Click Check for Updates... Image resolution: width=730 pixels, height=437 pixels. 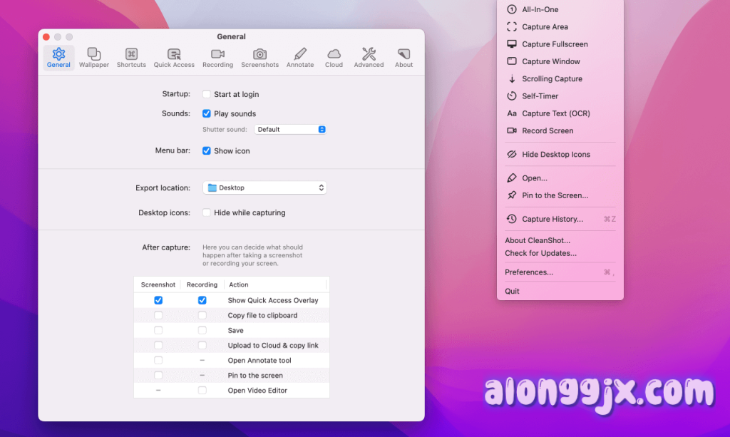[540, 253]
